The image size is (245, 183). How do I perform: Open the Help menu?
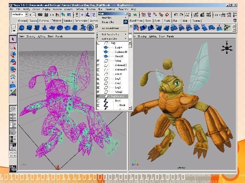click(x=133, y=9)
